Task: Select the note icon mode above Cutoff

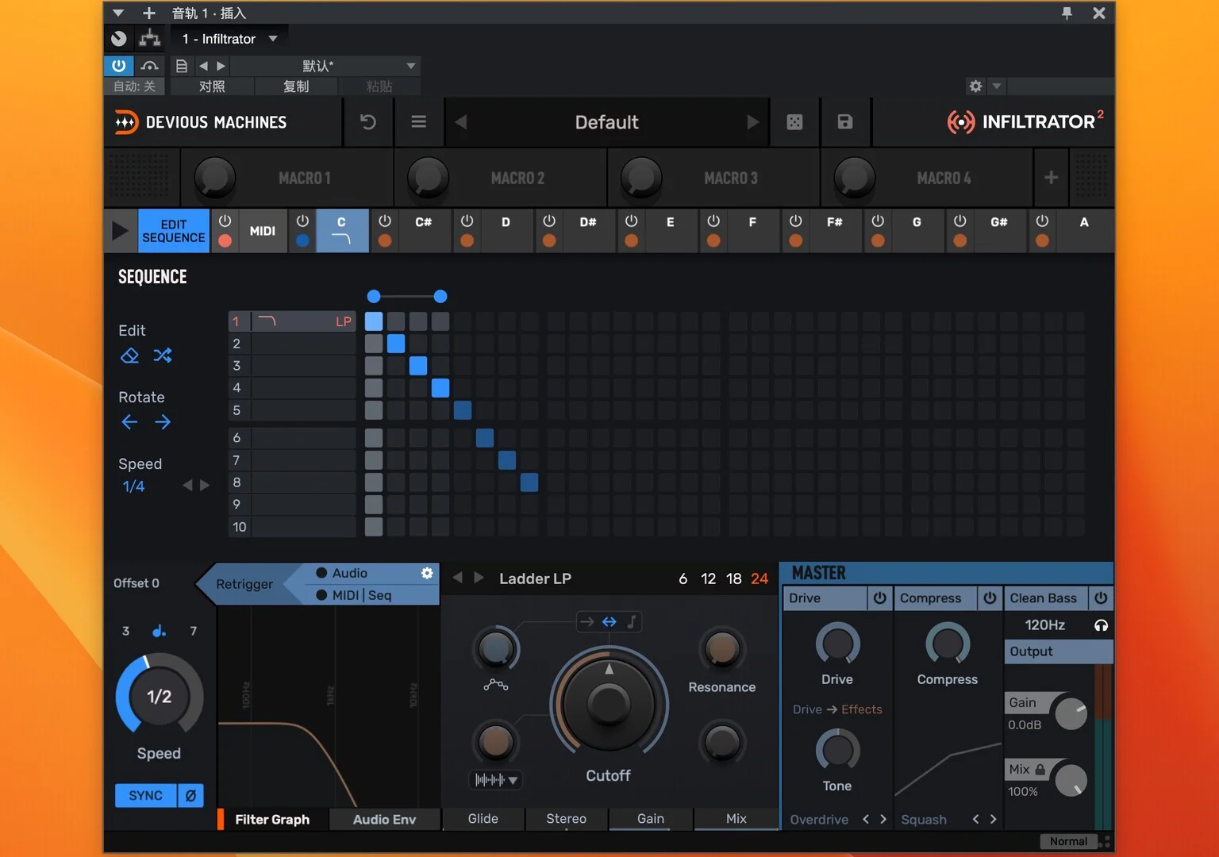Action: 632,622
